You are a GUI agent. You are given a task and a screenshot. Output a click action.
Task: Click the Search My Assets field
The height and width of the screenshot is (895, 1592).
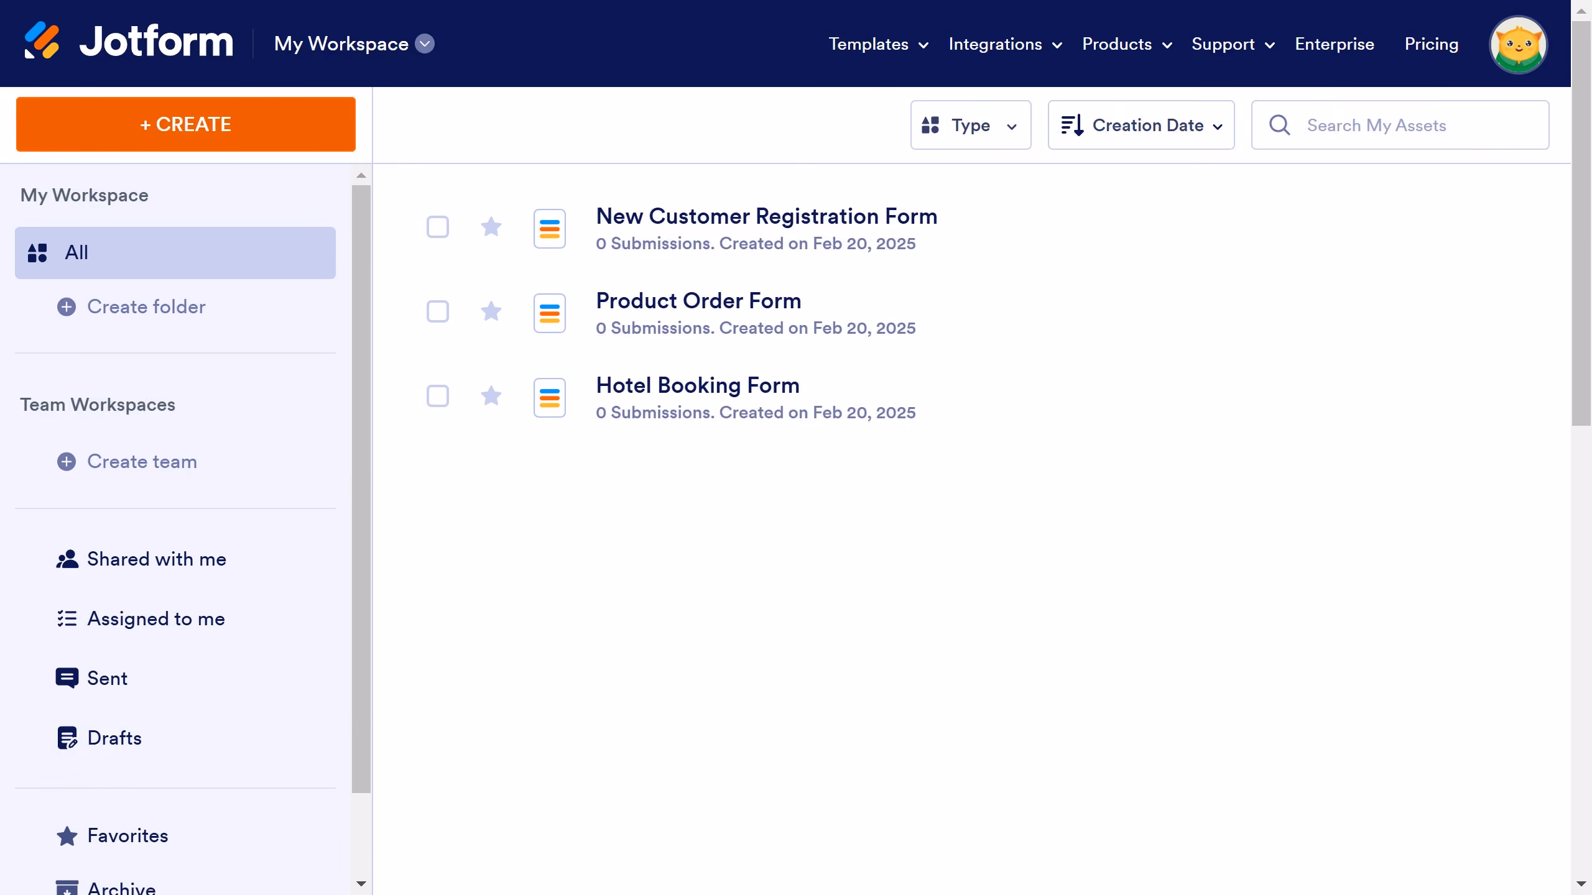click(1400, 125)
